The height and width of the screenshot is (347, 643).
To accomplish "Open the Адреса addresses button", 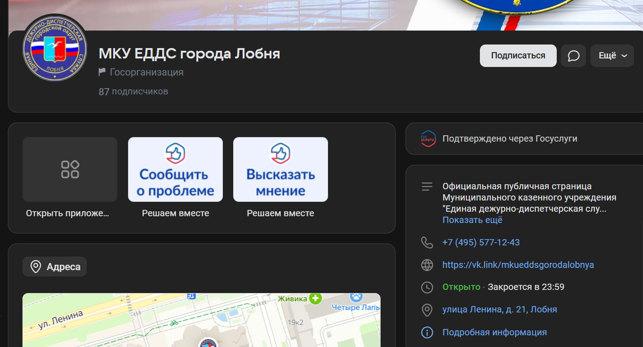I will coord(55,267).
